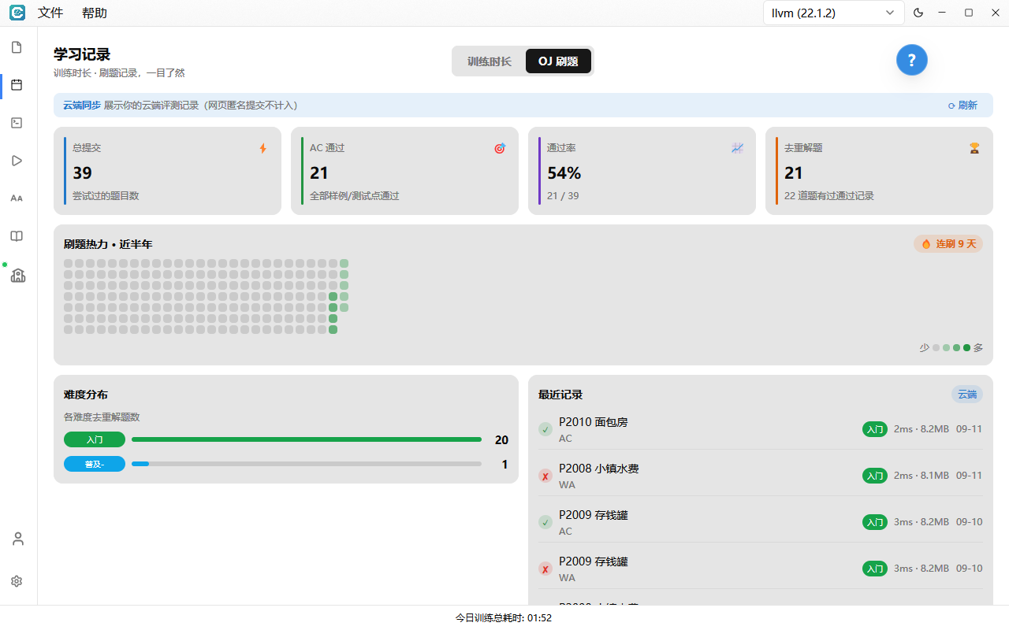Image resolution: width=1009 pixels, height=630 pixels.
Task: Click the 总提交 count 39
Action: click(x=83, y=173)
